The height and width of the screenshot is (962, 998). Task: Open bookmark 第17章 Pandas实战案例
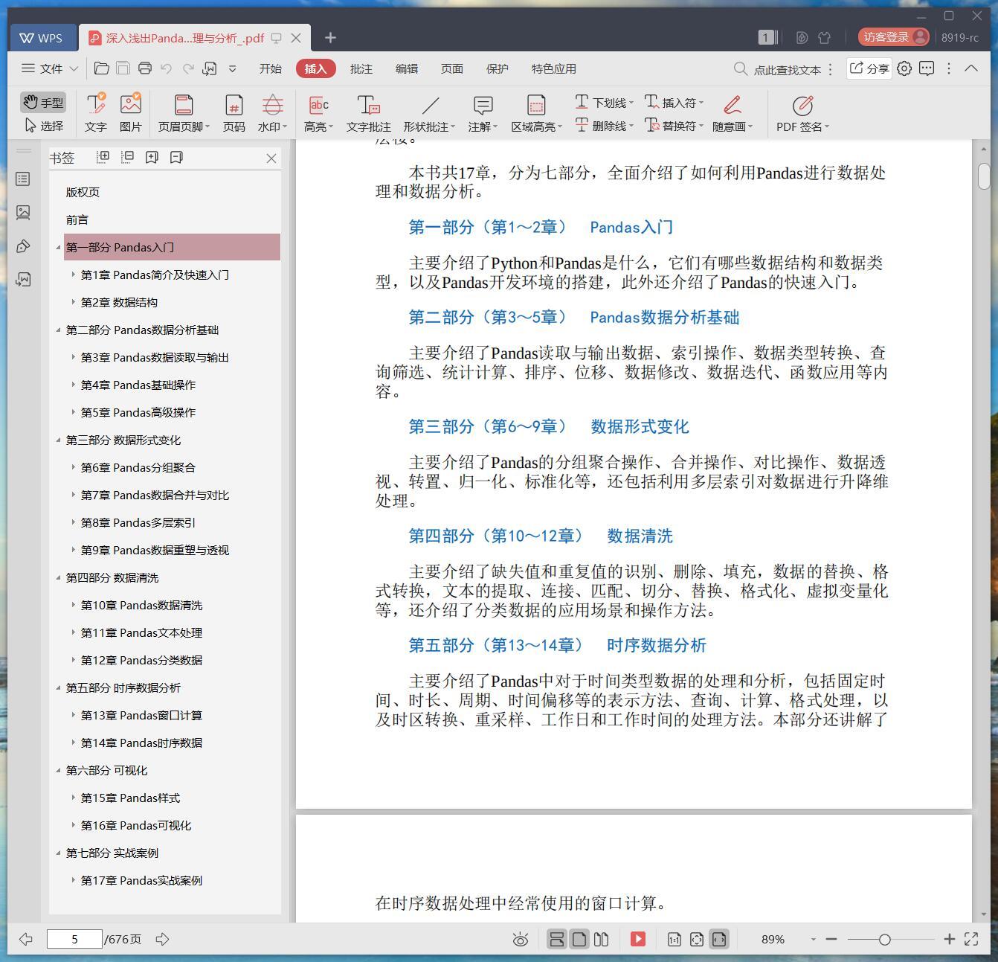point(141,880)
